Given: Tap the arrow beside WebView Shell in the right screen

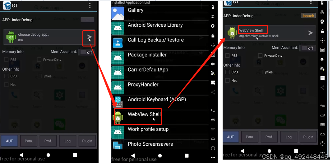Looking at the screenshot, I should pyautogui.click(x=311, y=33).
